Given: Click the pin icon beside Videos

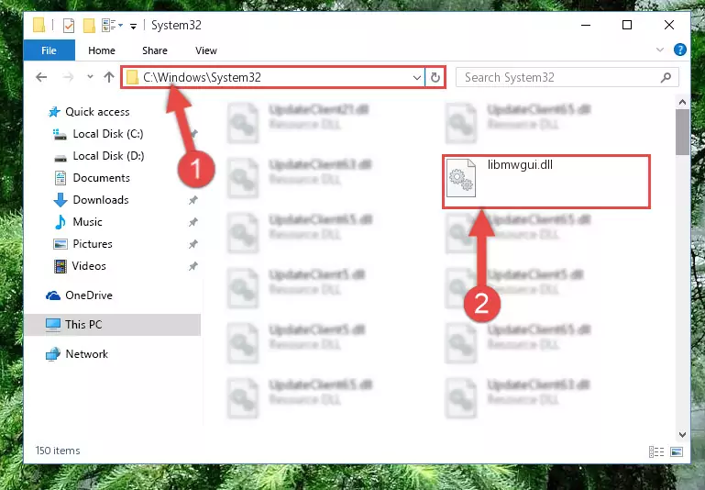Looking at the screenshot, I should pyautogui.click(x=193, y=266).
